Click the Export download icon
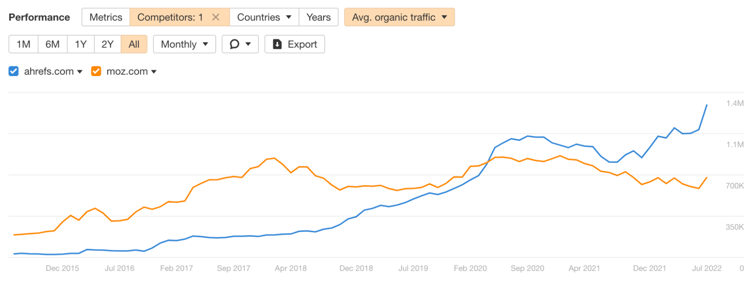 pos(277,44)
